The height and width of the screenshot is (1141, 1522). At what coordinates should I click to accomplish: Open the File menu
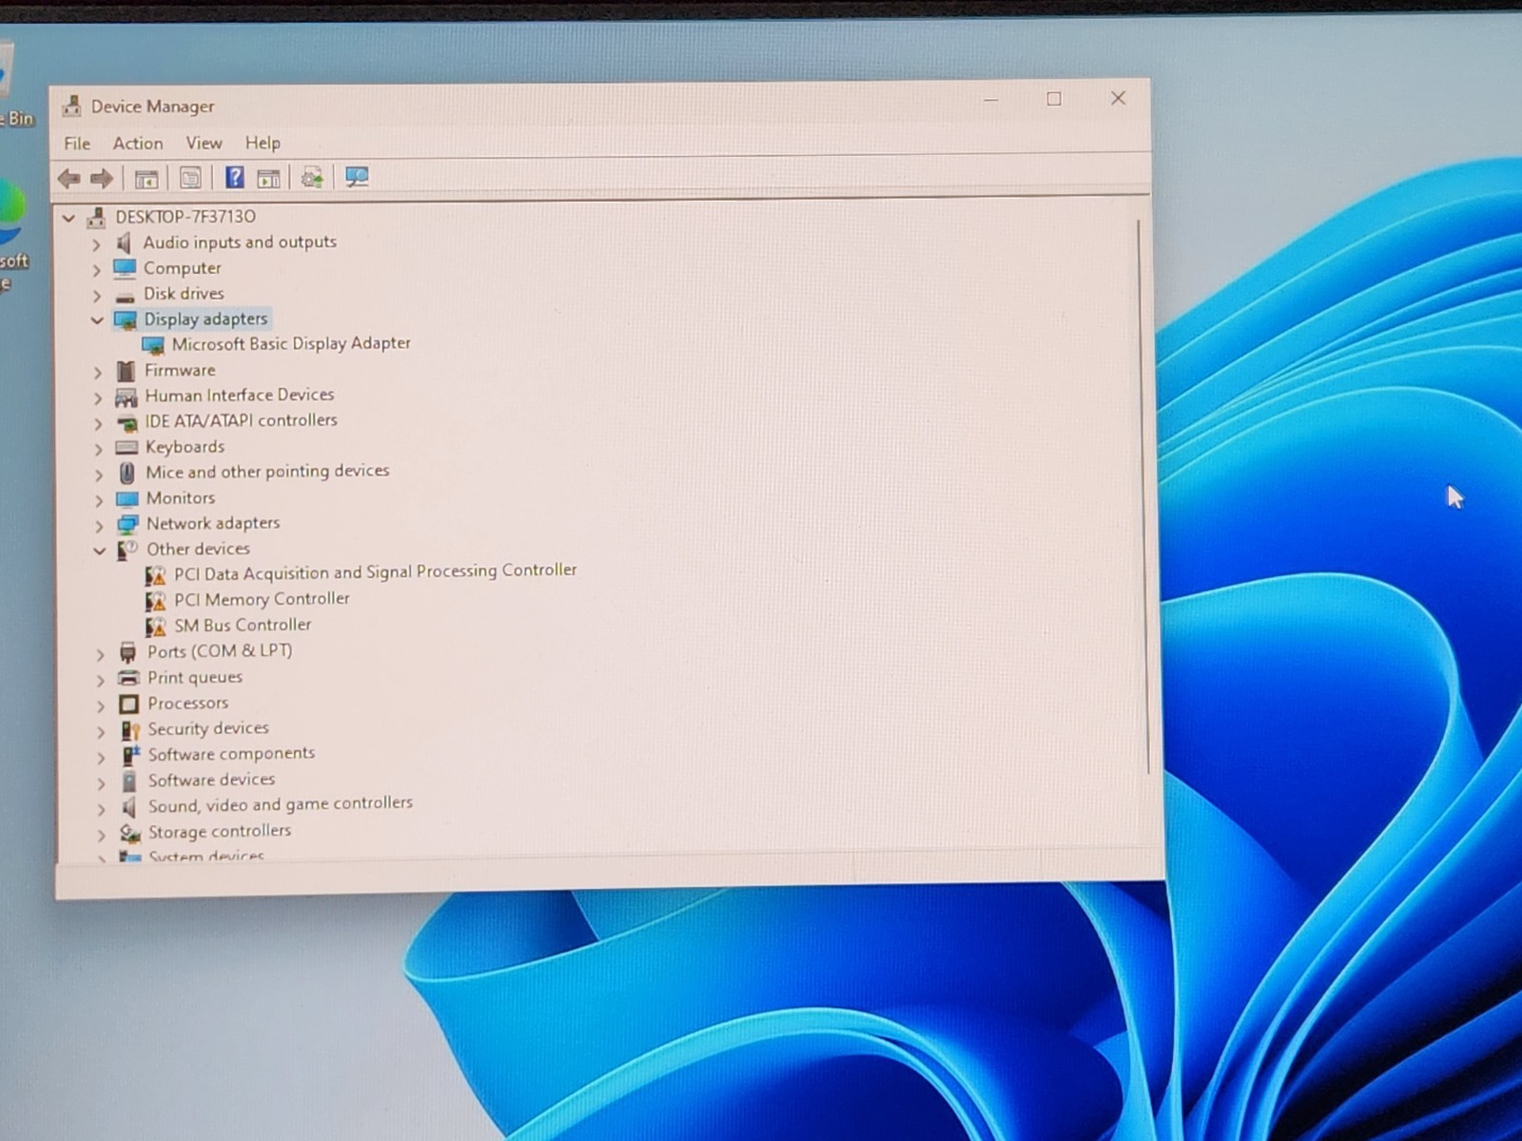(77, 144)
